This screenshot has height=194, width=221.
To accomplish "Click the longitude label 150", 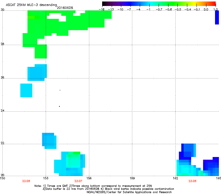I will pos(2,178).
